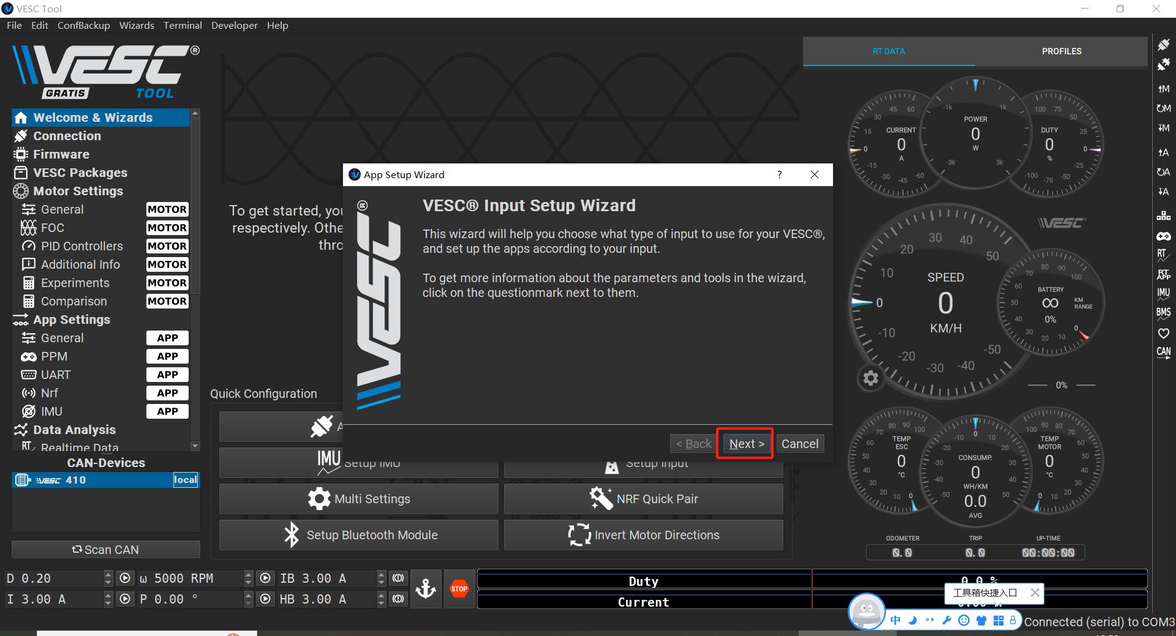
Task: Click Read App configuration icon (↑A)
Action: 1163,152
